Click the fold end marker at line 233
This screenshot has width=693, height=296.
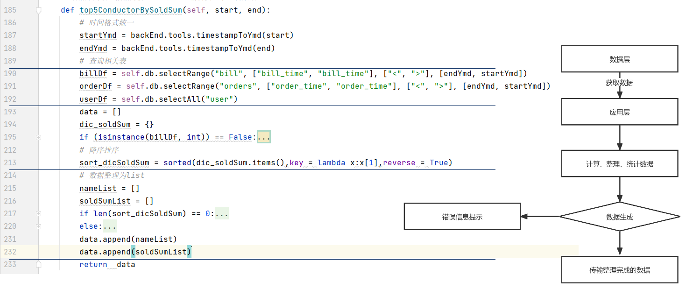(x=39, y=265)
